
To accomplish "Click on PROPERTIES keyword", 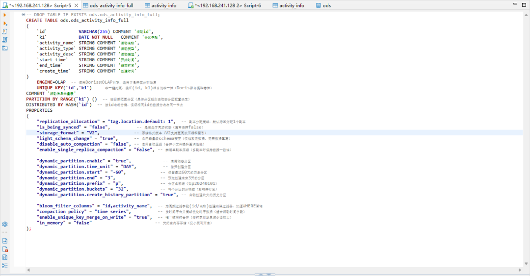I will 39,110.
